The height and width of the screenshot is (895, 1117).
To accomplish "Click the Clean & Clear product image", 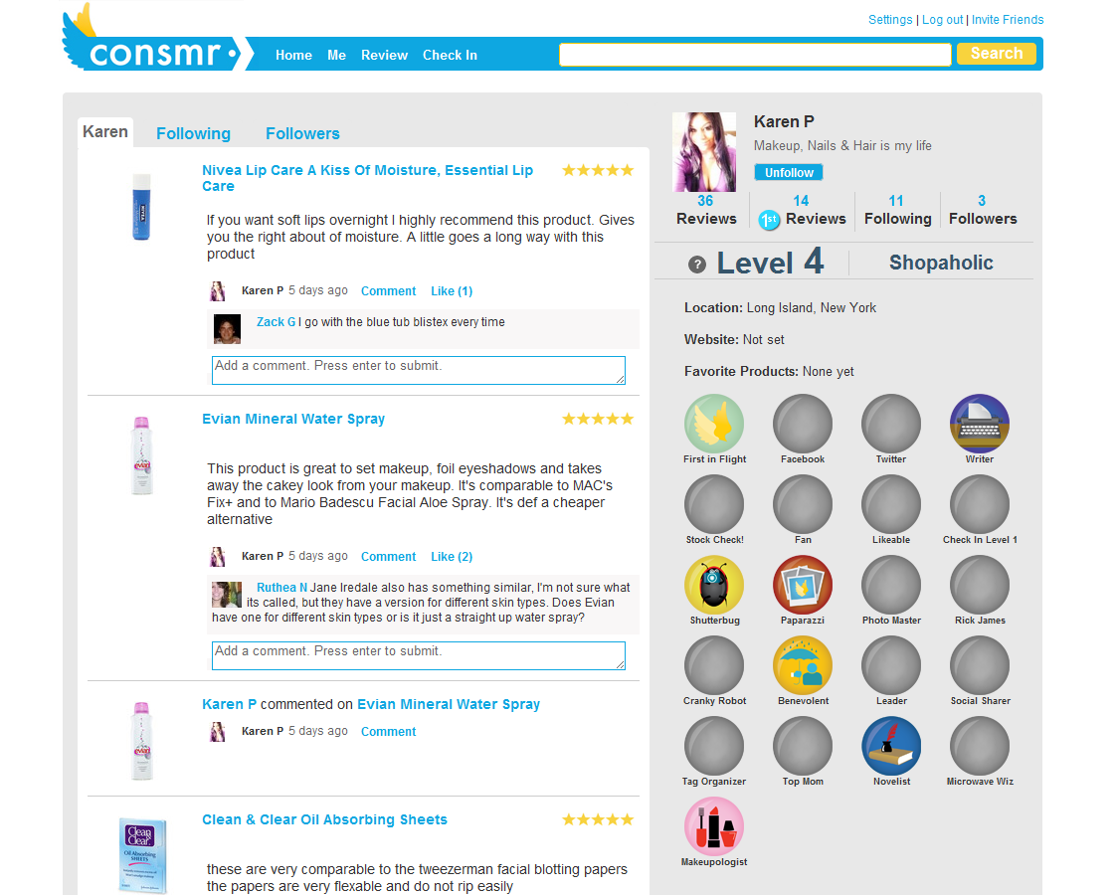I will (x=142, y=855).
